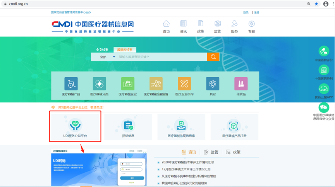Click the 注册 register link
The height and width of the screenshot is (187, 335).
point(256,12)
